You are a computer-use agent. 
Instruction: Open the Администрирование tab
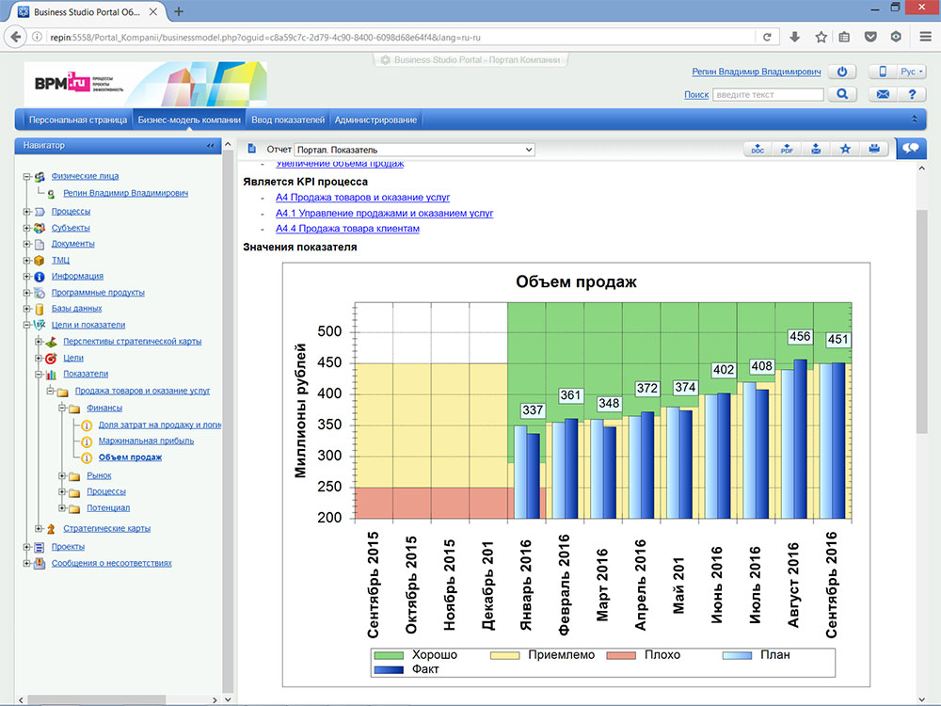pos(375,120)
